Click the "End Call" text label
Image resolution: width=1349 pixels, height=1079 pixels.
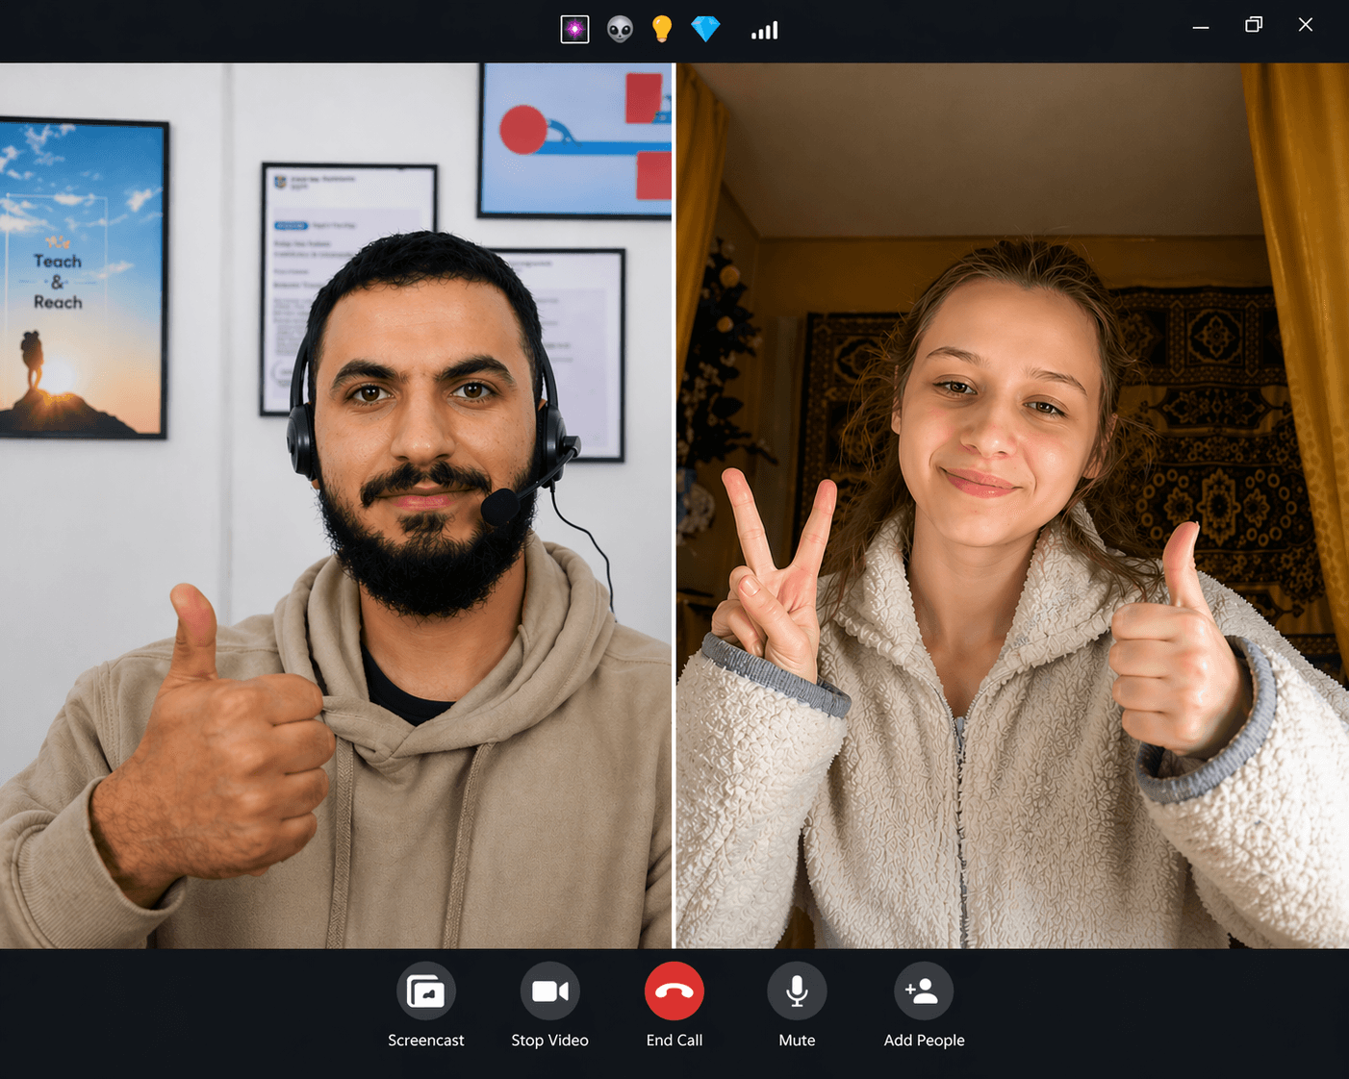[674, 1041]
